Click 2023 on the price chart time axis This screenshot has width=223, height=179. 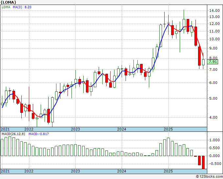(75, 129)
